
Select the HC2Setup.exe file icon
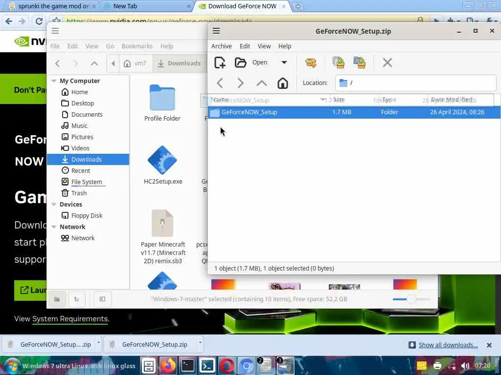(162, 160)
